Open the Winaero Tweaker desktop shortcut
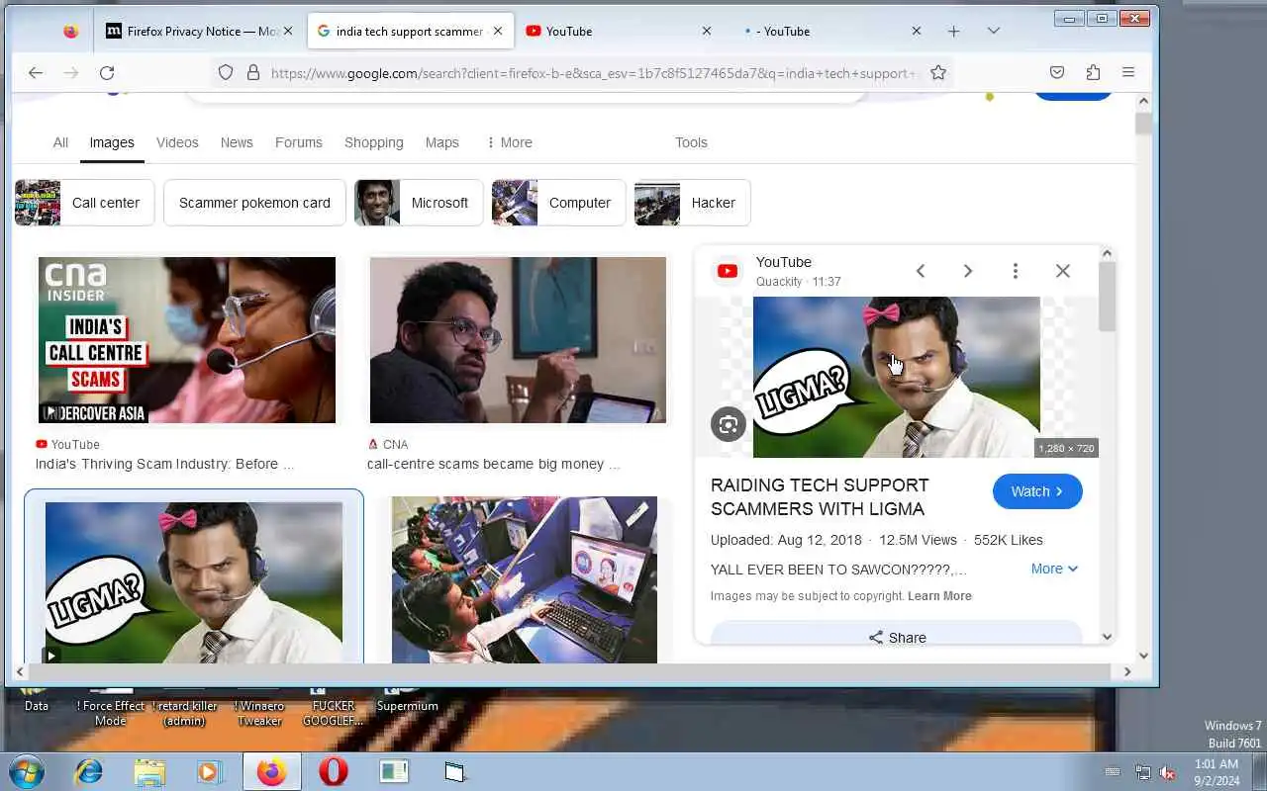The height and width of the screenshot is (791, 1267). coord(259,706)
